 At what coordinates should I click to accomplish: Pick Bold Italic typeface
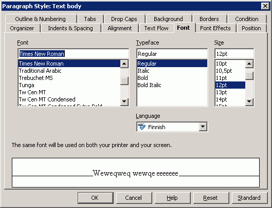(172, 85)
